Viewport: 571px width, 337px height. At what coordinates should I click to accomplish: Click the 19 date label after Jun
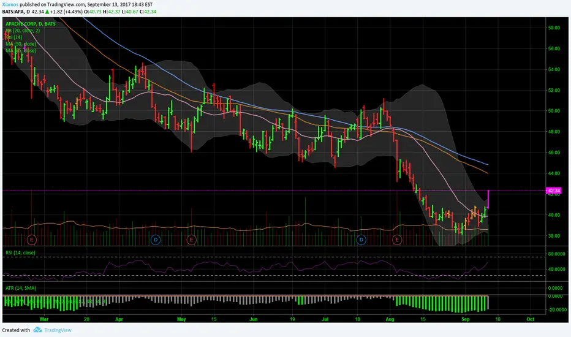292,319
